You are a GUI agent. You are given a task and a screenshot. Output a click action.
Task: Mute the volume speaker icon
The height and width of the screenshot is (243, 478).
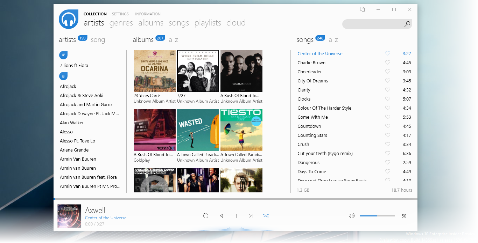point(352,216)
